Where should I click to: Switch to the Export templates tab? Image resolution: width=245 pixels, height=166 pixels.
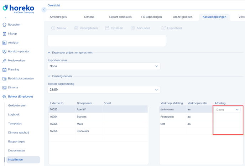tap(120, 17)
